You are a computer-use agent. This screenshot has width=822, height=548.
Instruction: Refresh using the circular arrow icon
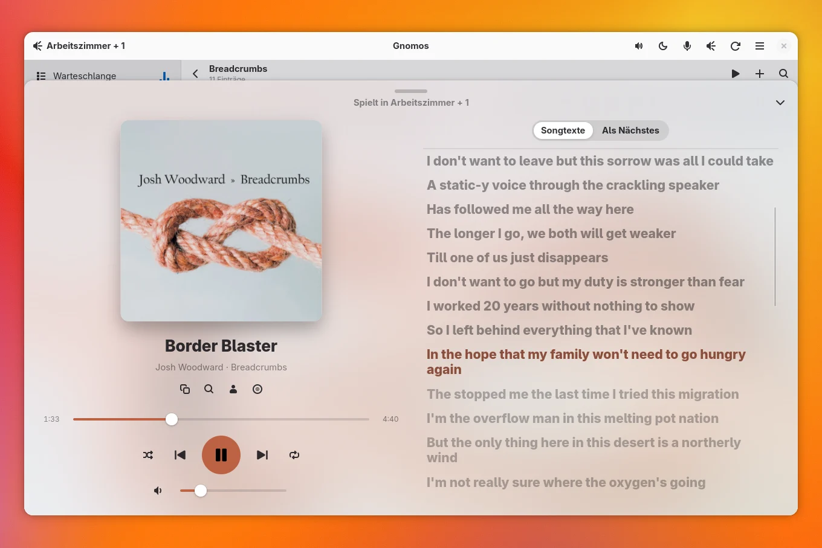[736, 46]
